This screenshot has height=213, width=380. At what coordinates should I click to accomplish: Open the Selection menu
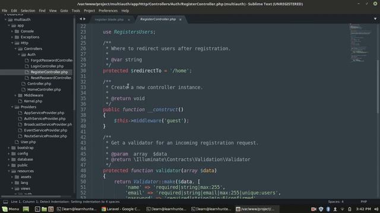point(28,11)
